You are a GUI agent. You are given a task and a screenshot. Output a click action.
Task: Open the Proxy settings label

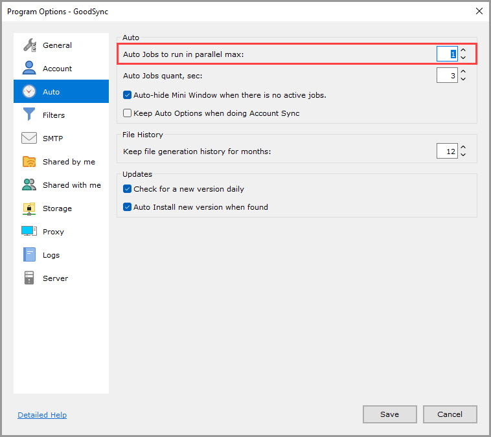(x=53, y=232)
